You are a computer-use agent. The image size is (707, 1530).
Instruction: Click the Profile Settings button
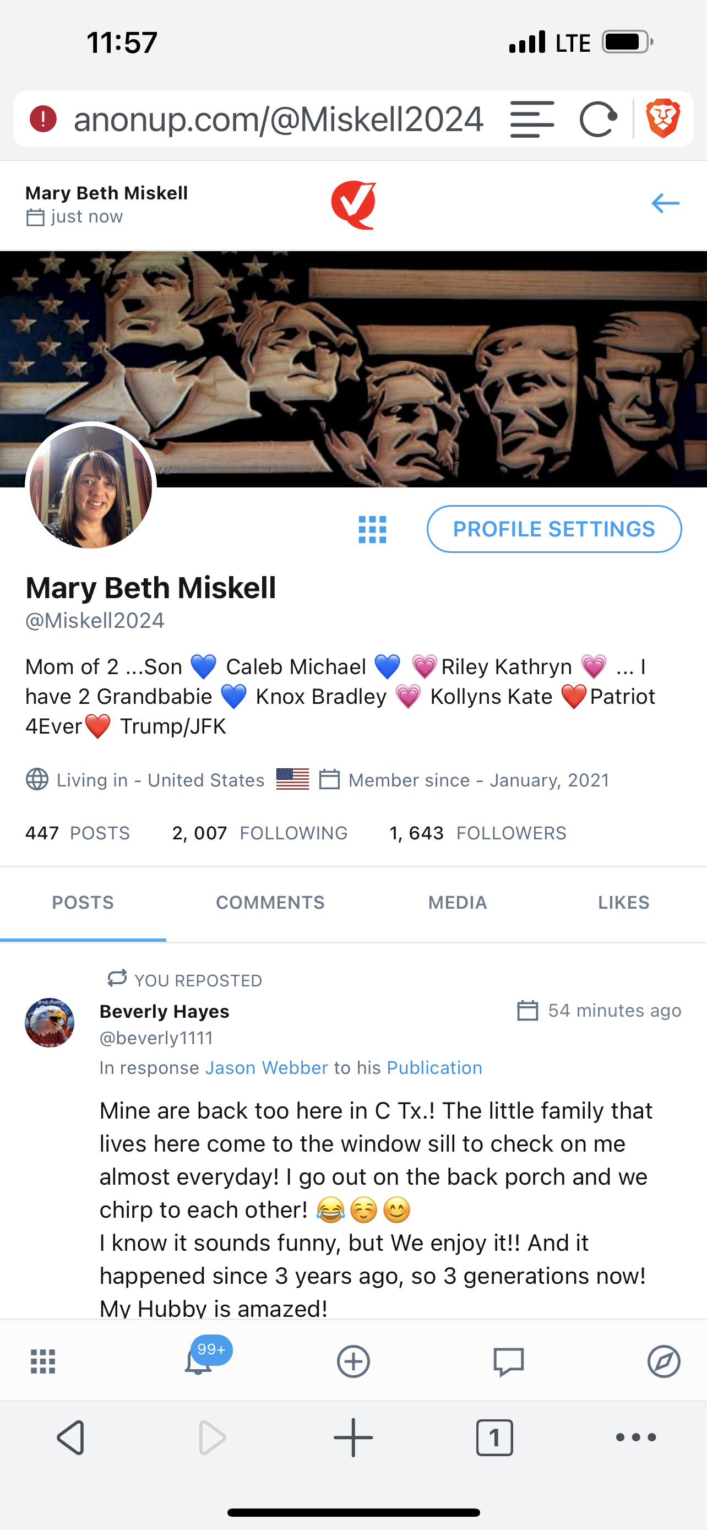[x=554, y=529]
